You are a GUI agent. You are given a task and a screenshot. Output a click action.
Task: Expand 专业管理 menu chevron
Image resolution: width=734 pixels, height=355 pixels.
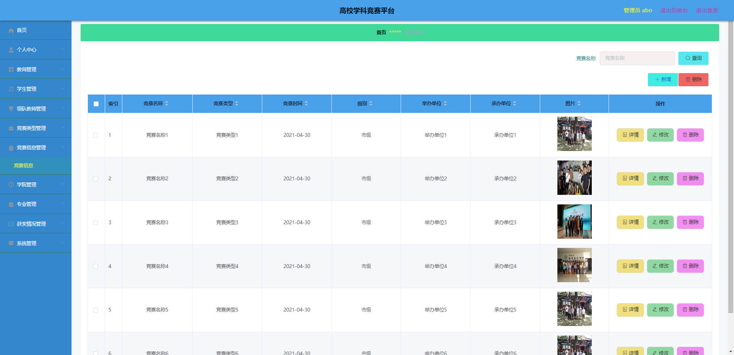click(x=63, y=204)
